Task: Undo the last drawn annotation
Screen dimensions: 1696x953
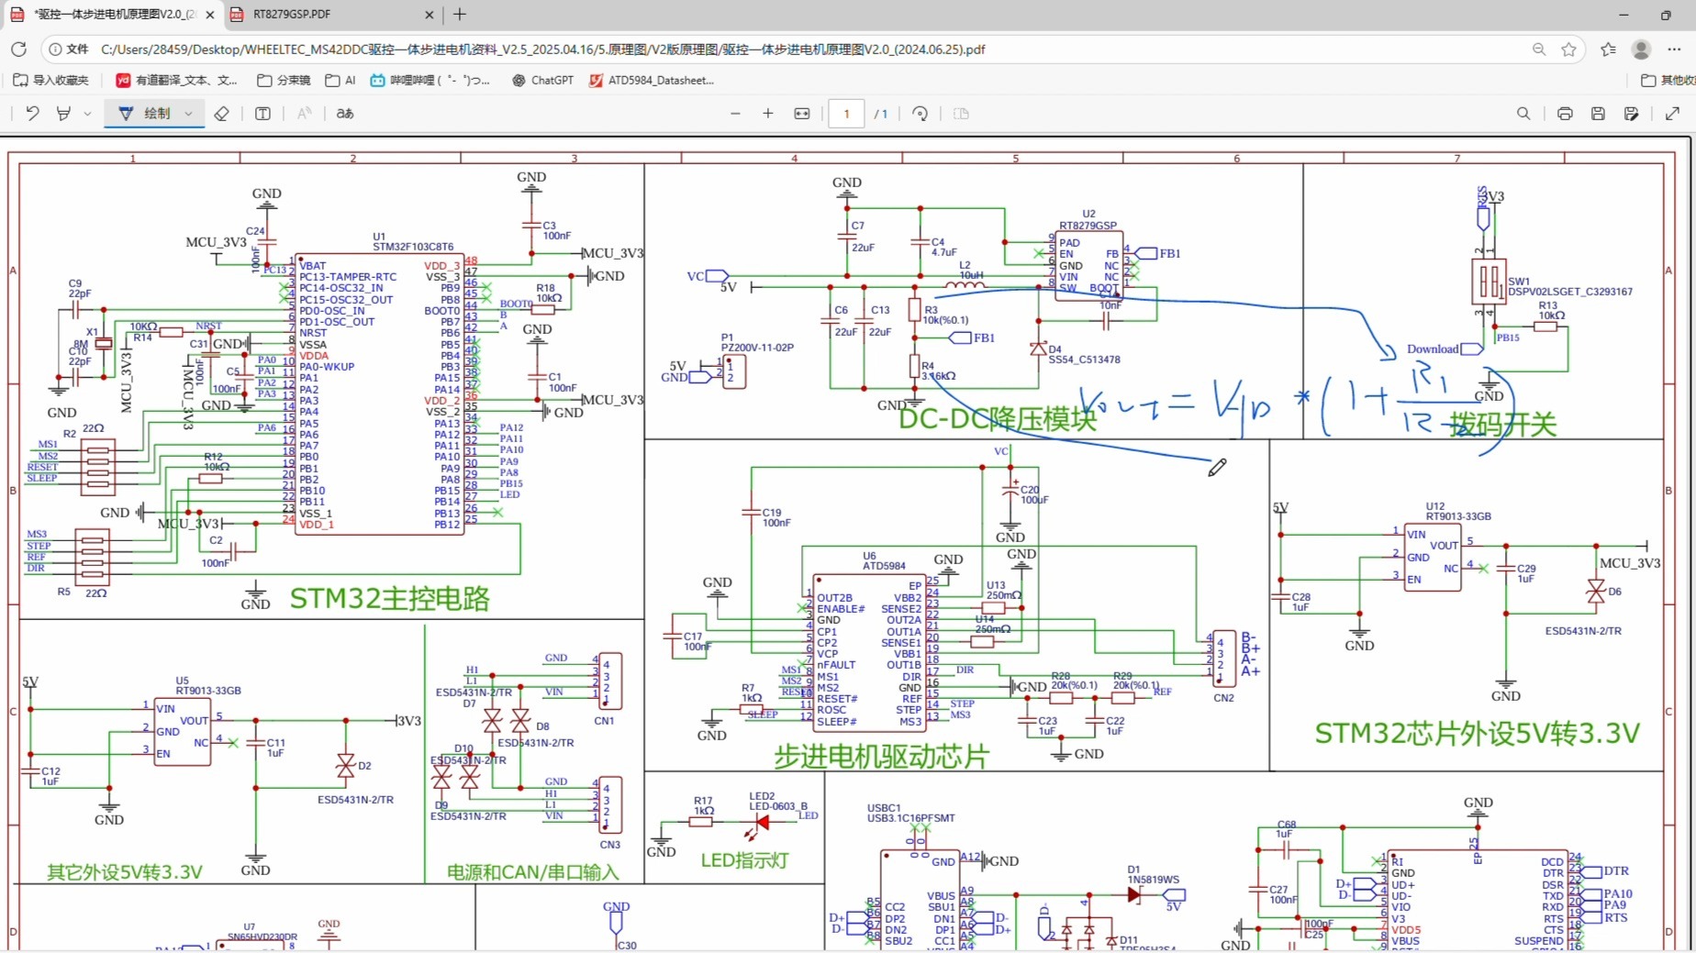Action: click(33, 113)
